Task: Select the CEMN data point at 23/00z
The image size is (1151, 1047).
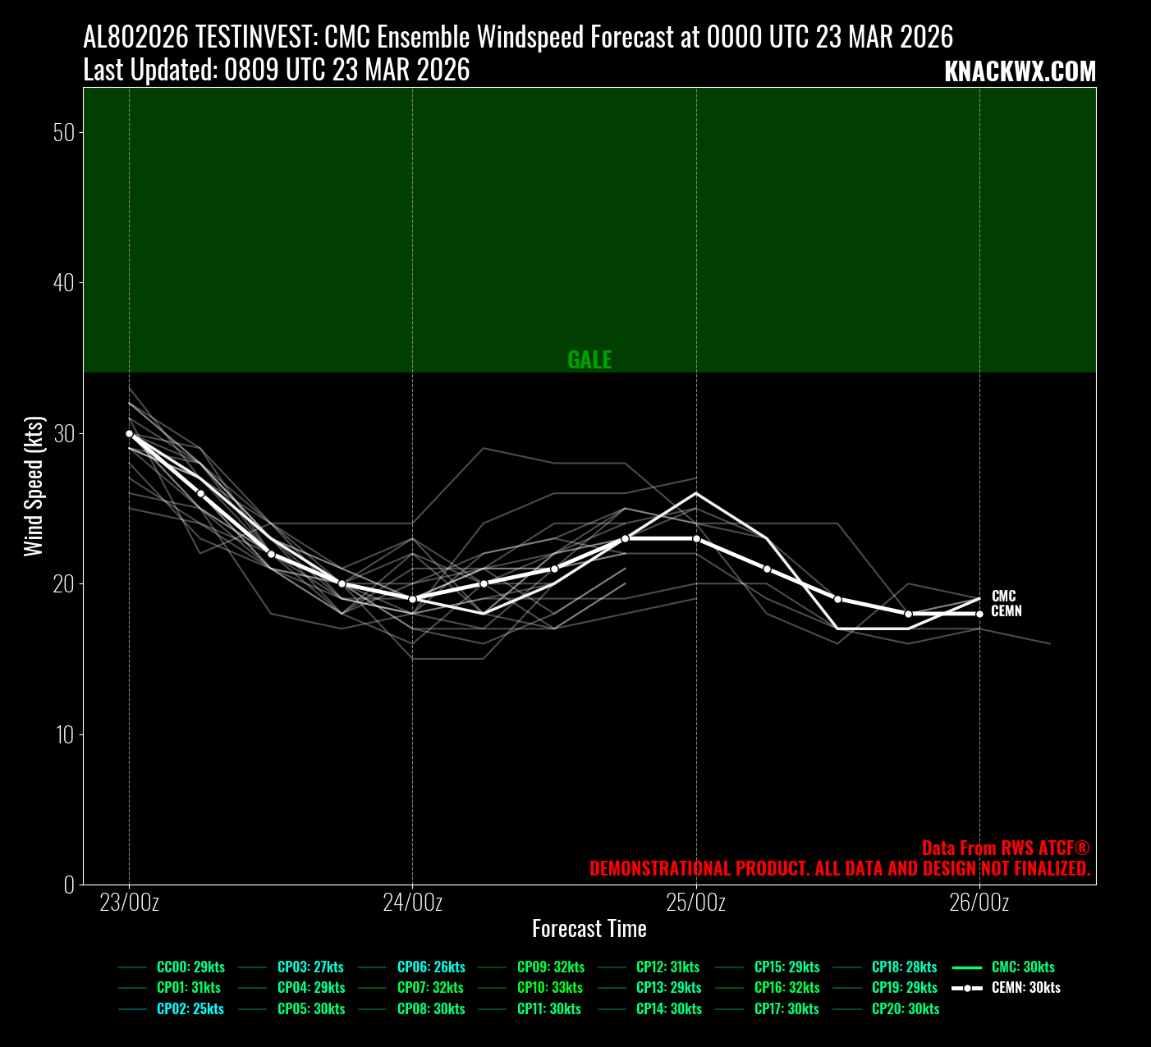Action: 129,433
